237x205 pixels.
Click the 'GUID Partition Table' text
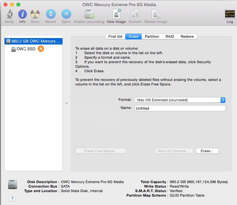tap(187, 195)
